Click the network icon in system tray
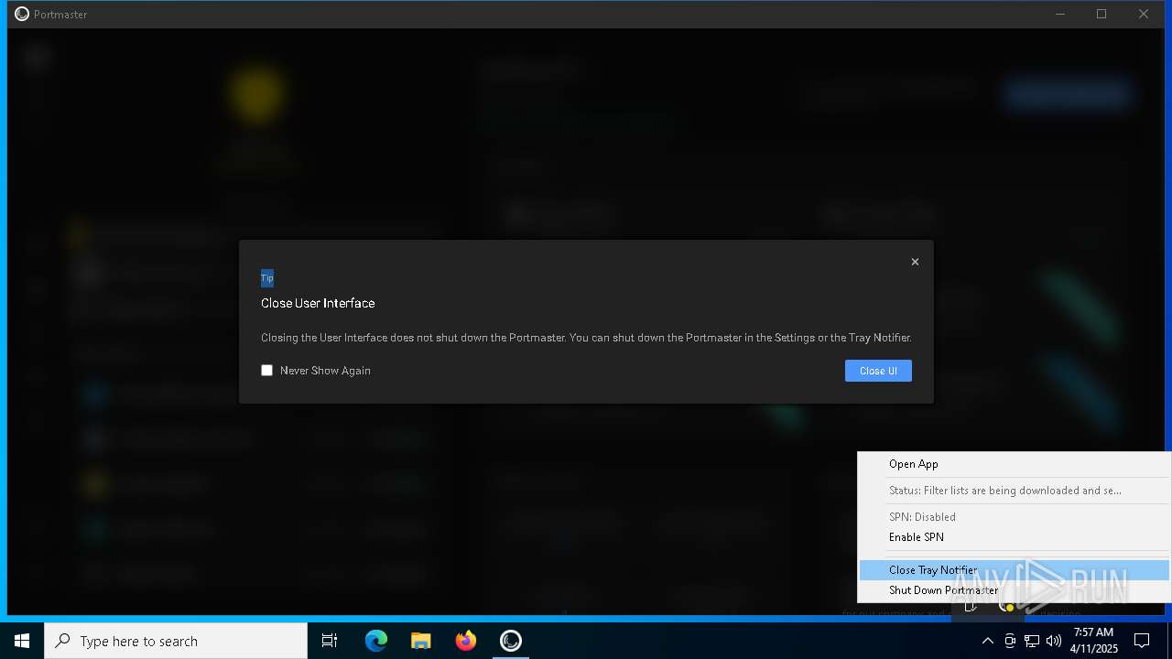This screenshot has width=1172, height=659. (x=1032, y=641)
